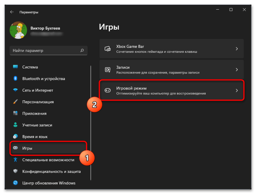This screenshot has width=256, height=194.
Task: Open Специальные возможности category
Action: (48, 160)
